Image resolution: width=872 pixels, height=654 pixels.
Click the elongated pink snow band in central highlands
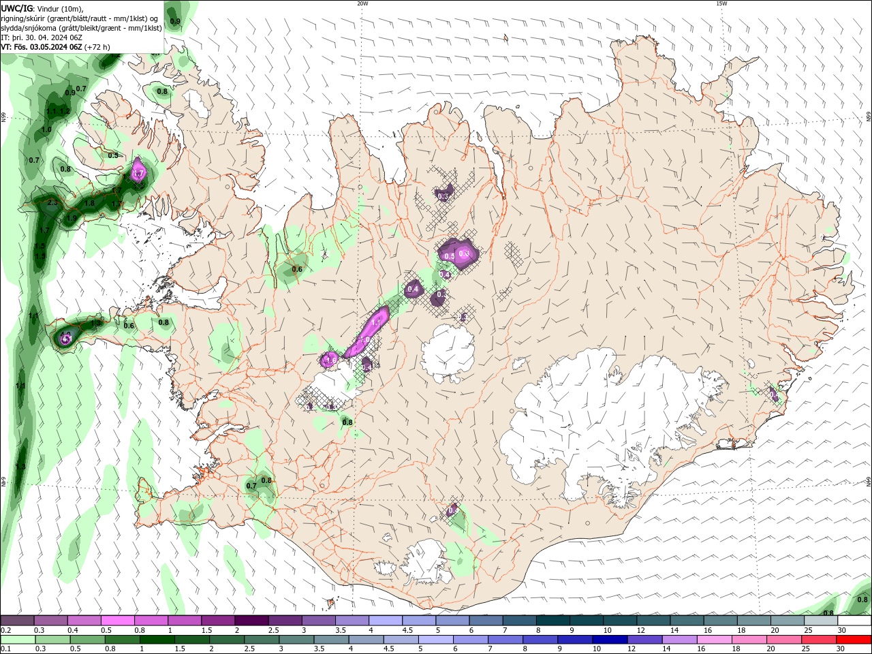pos(368,331)
